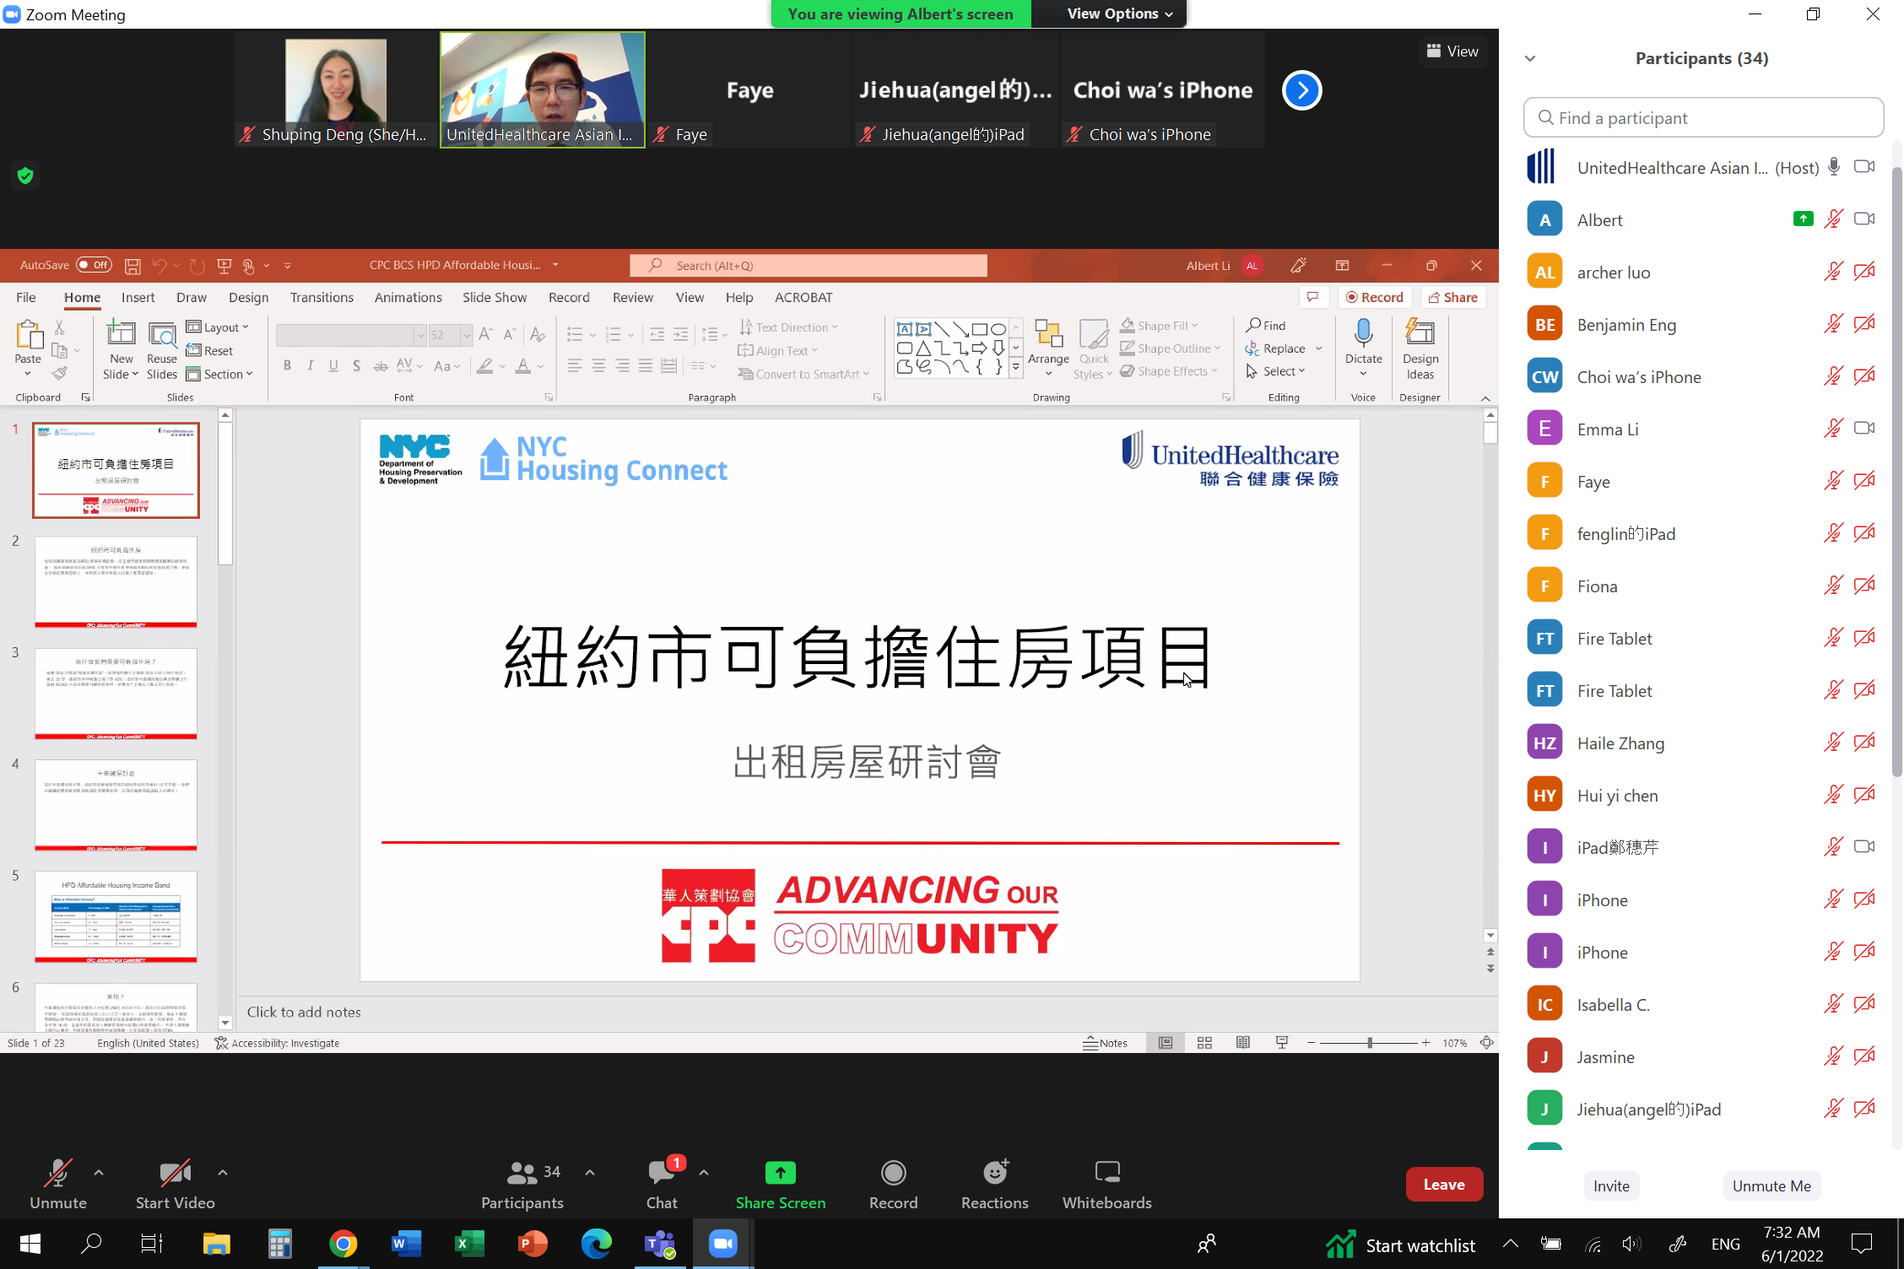Expand video options arrow next to Start Video
The image size is (1904, 1269).
click(x=223, y=1172)
